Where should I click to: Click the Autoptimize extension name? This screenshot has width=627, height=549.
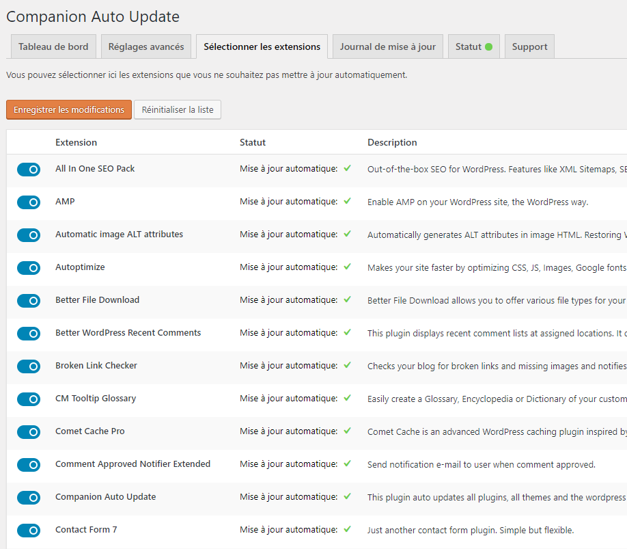pos(80,267)
